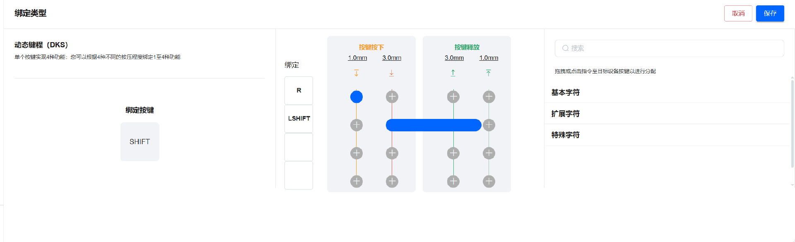Toggle the active blue node in R row
This screenshot has height=242, width=795.
coord(356,97)
